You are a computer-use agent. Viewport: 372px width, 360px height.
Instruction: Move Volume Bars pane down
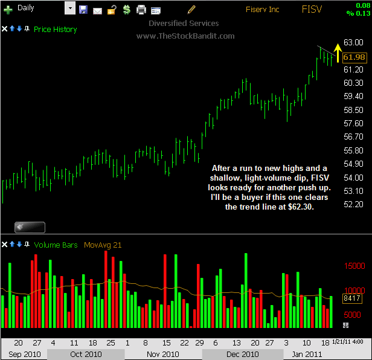tap(19, 244)
